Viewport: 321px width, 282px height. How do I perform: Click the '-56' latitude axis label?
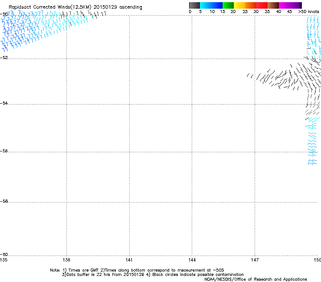[x=4, y=151]
